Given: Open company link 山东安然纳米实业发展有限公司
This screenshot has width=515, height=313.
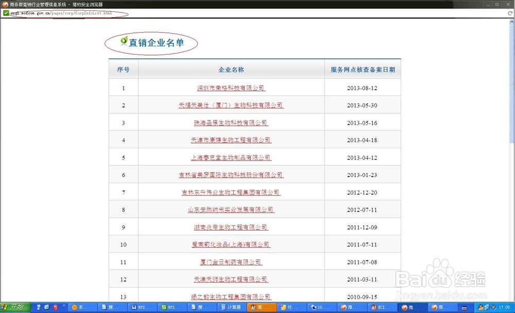Looking at the screenshot, I should coord(231,210).
